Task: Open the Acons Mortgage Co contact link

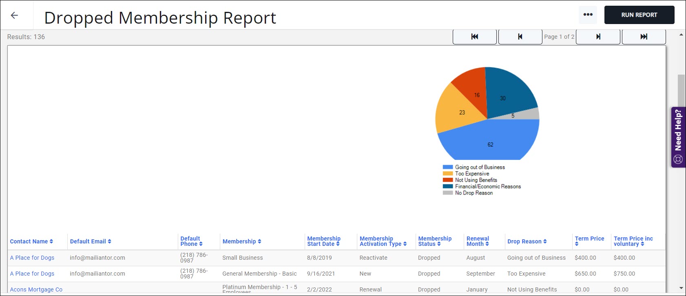Action: click(36, 289)
